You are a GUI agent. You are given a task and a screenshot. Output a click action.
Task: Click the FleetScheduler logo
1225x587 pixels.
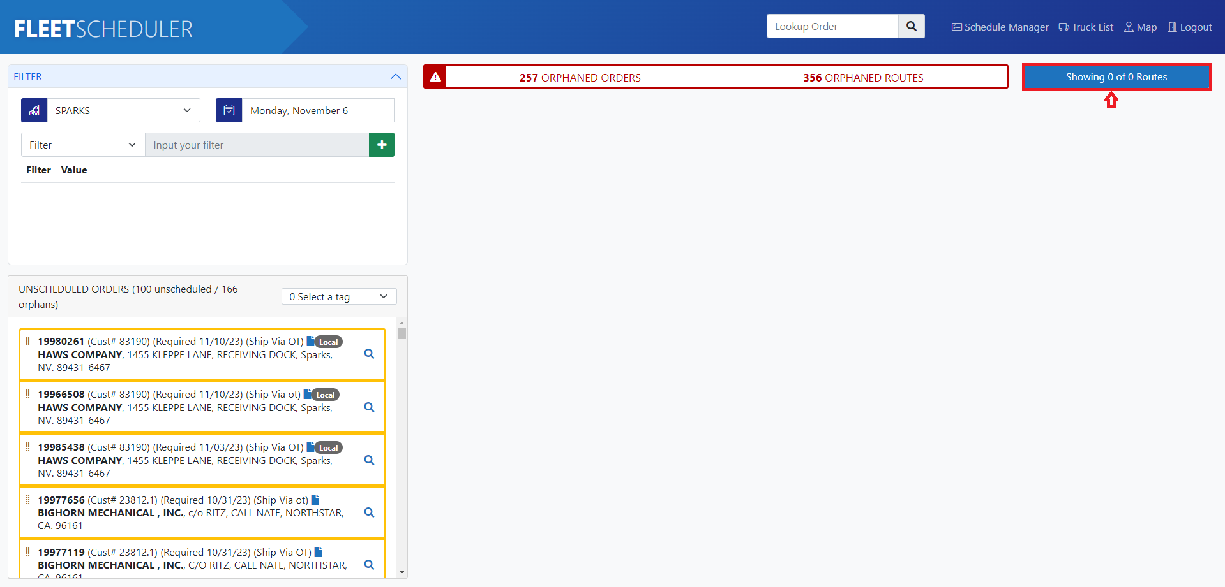[x=103, y=29]
